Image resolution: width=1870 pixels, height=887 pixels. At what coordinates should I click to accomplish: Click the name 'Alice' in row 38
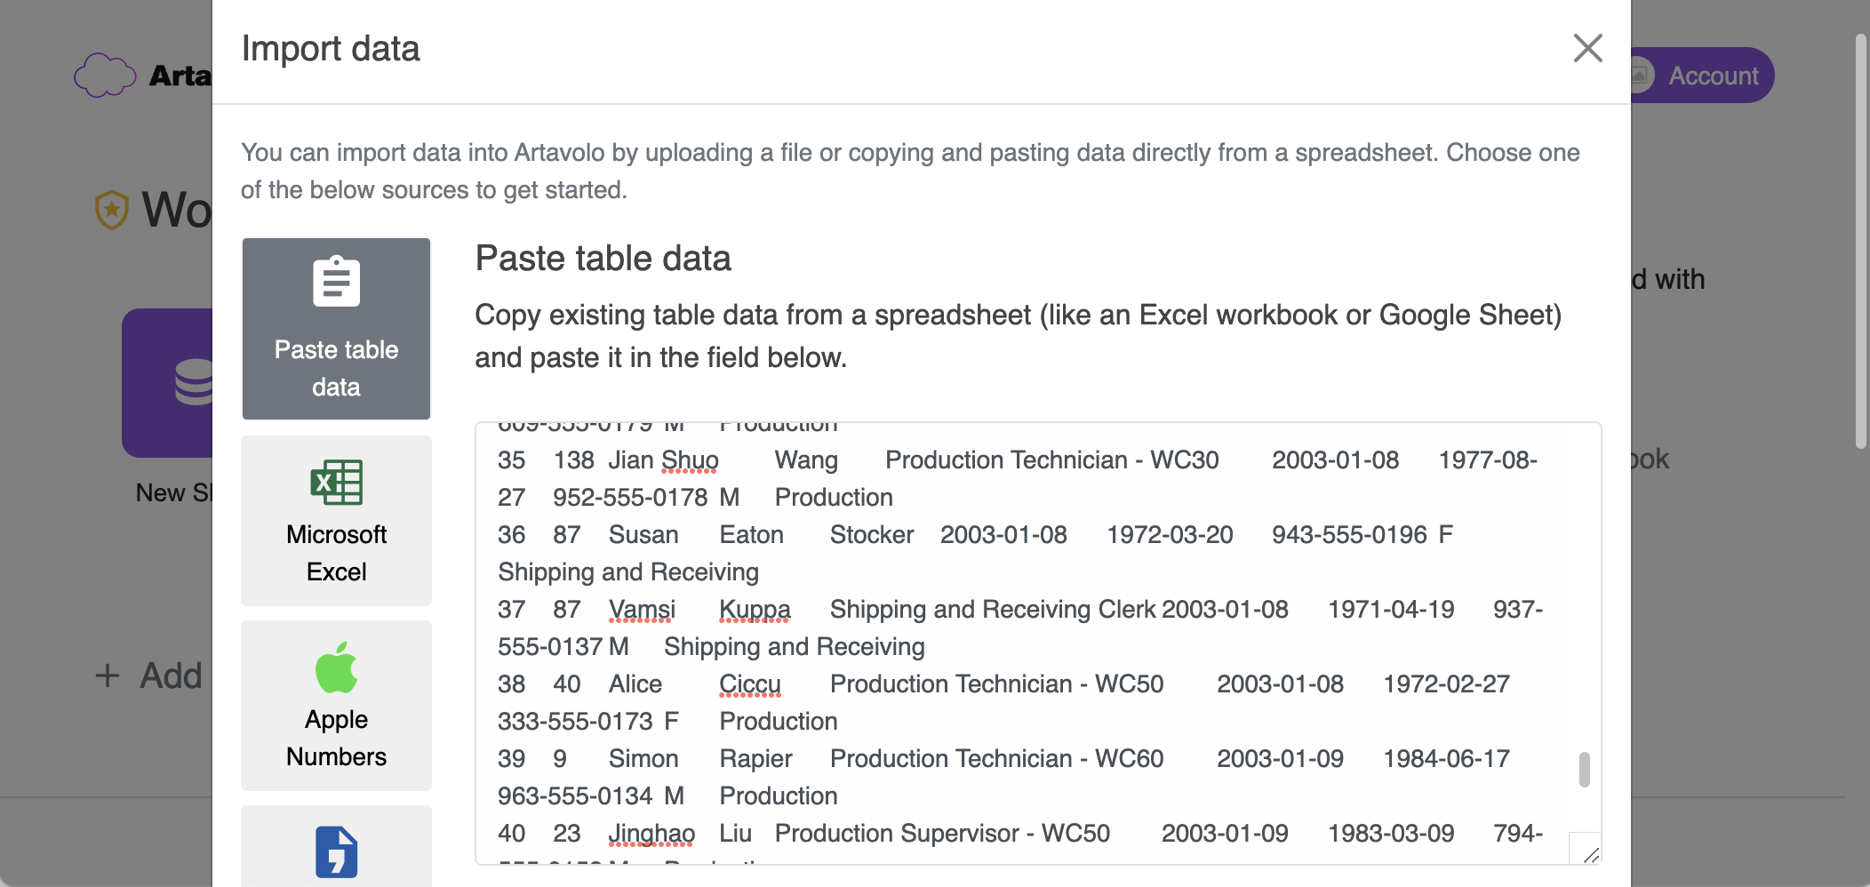click(635, 684)
